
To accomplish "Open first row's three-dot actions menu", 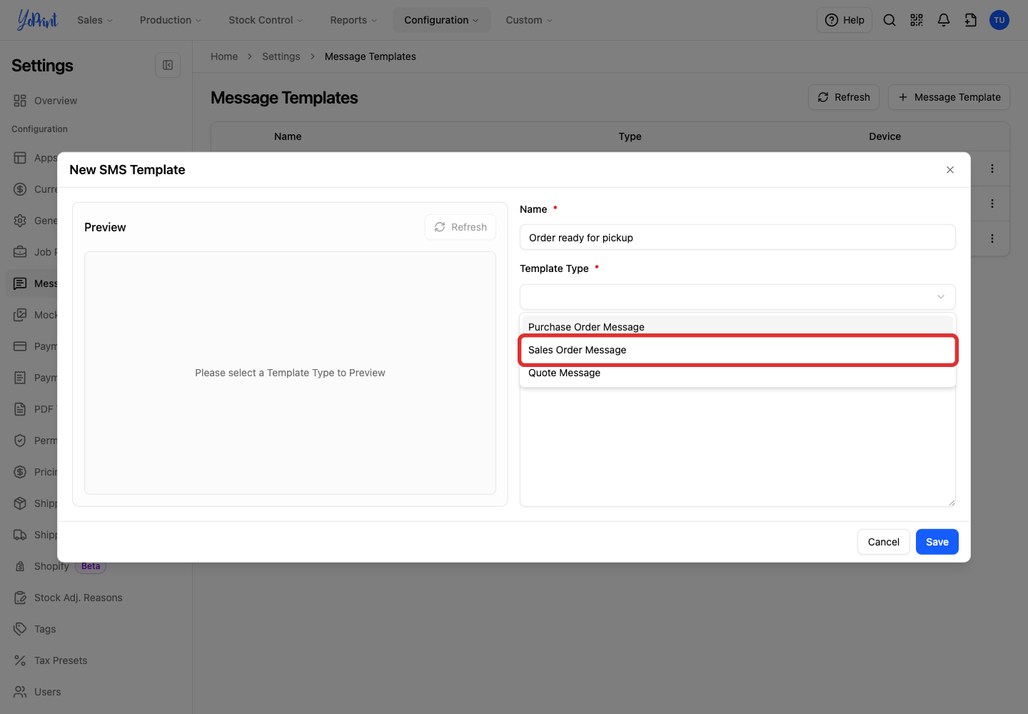I will coord(992,169).
